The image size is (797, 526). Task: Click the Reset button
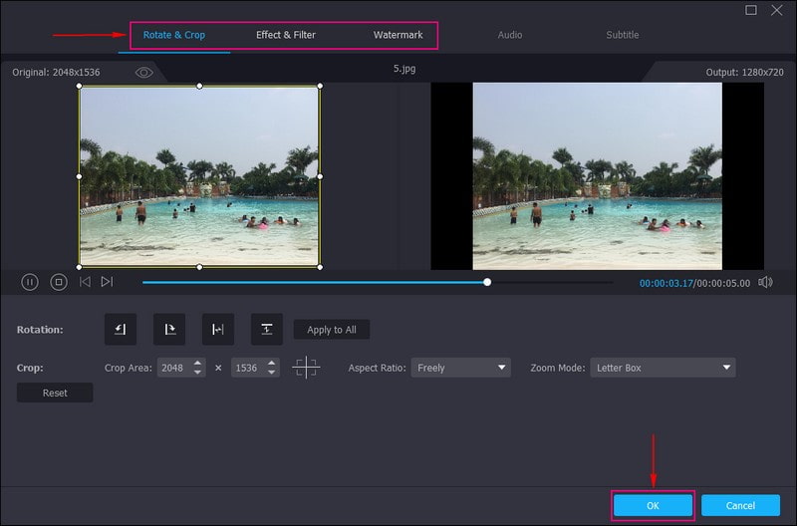point(55,393)
